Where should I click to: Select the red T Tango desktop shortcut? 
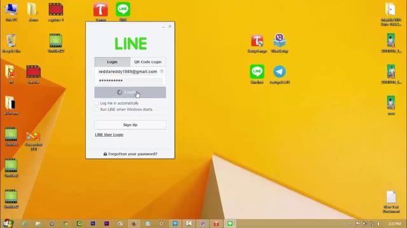100,12
